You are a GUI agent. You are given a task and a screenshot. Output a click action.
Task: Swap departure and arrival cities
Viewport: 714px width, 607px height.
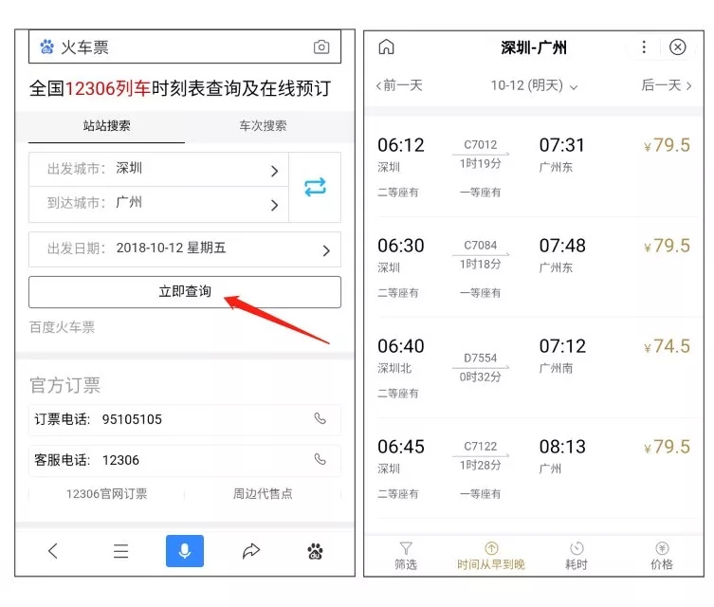pos(315,187)
